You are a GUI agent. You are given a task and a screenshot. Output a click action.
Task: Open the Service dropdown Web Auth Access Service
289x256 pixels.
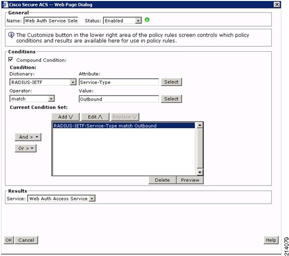pos(61,199)
